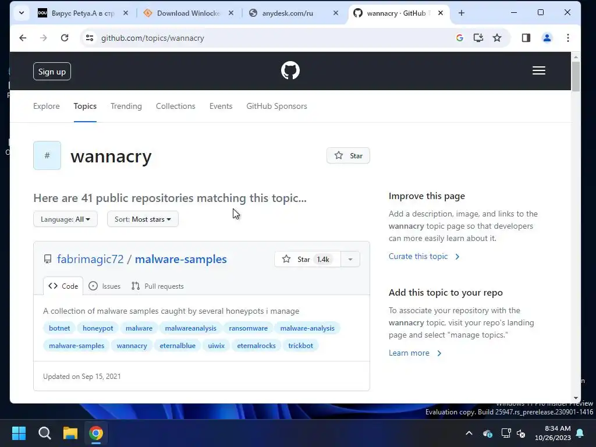Switch to the anydesk.com/ru tab
596x447 pixels.
click(x=288, y=13)
